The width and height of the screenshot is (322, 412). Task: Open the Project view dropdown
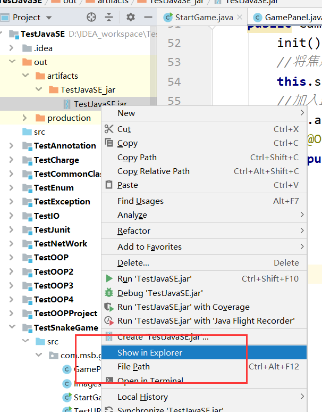coord(49,18)
